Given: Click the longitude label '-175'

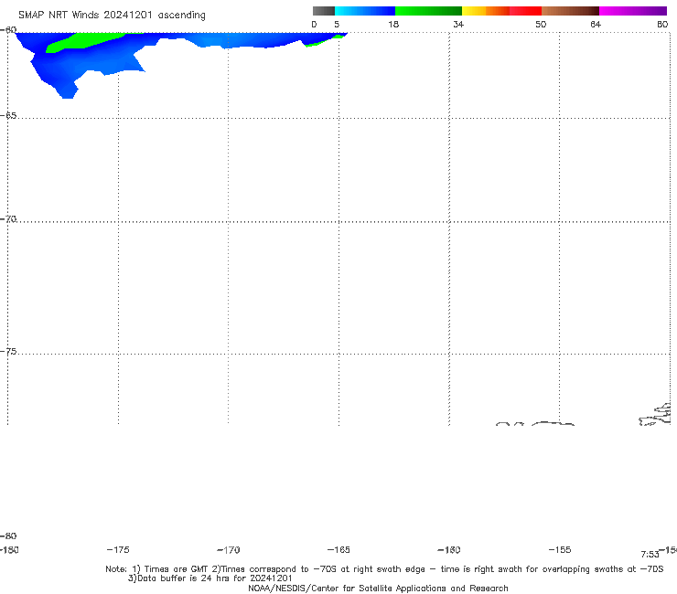Looking at the screenshot, I should pyautogui.click(x=118, y=549).
